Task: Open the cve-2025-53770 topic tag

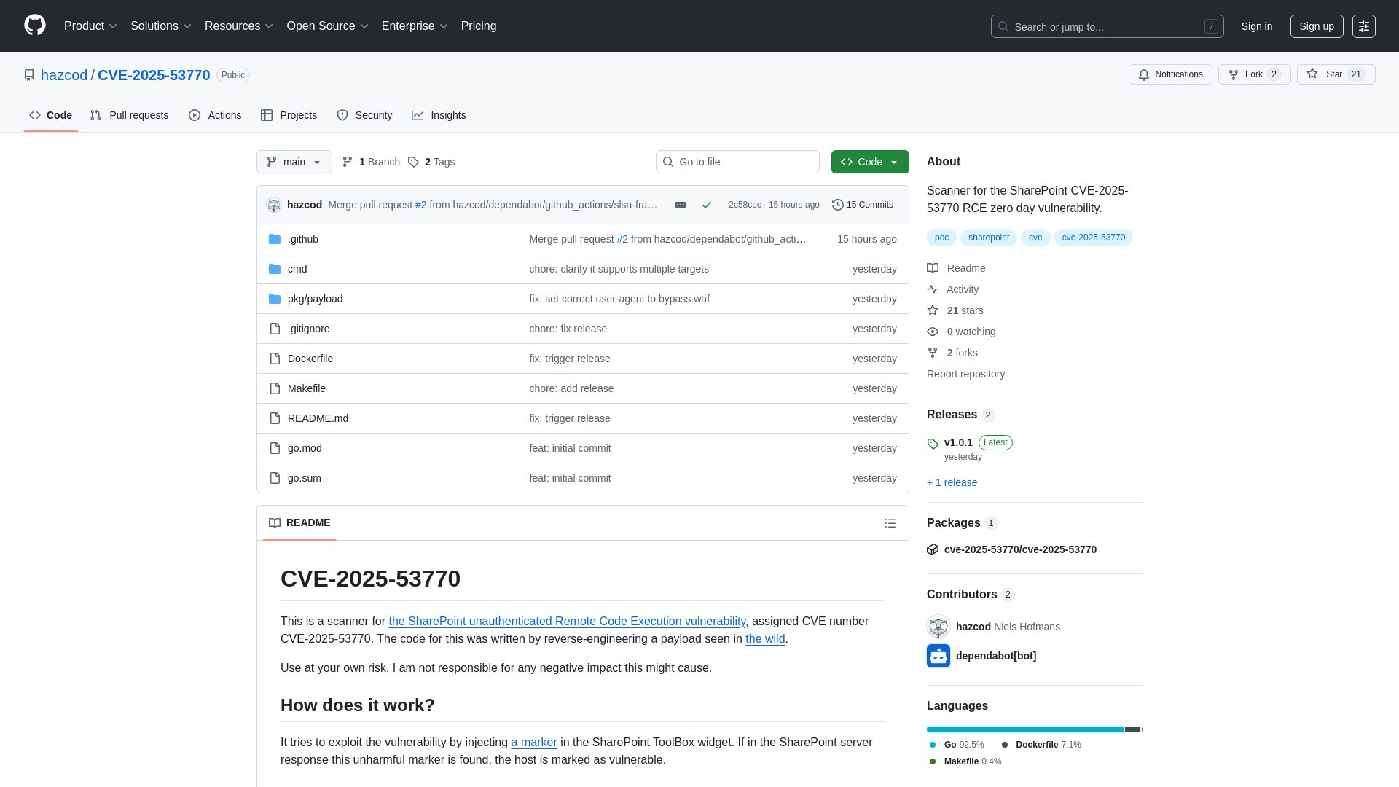Action: (1094, 238)
